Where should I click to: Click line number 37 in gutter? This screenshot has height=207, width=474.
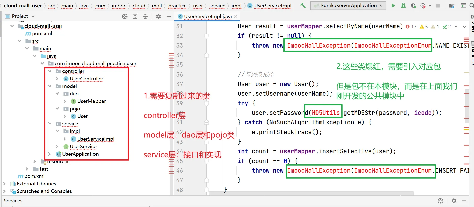coord(180,84)
